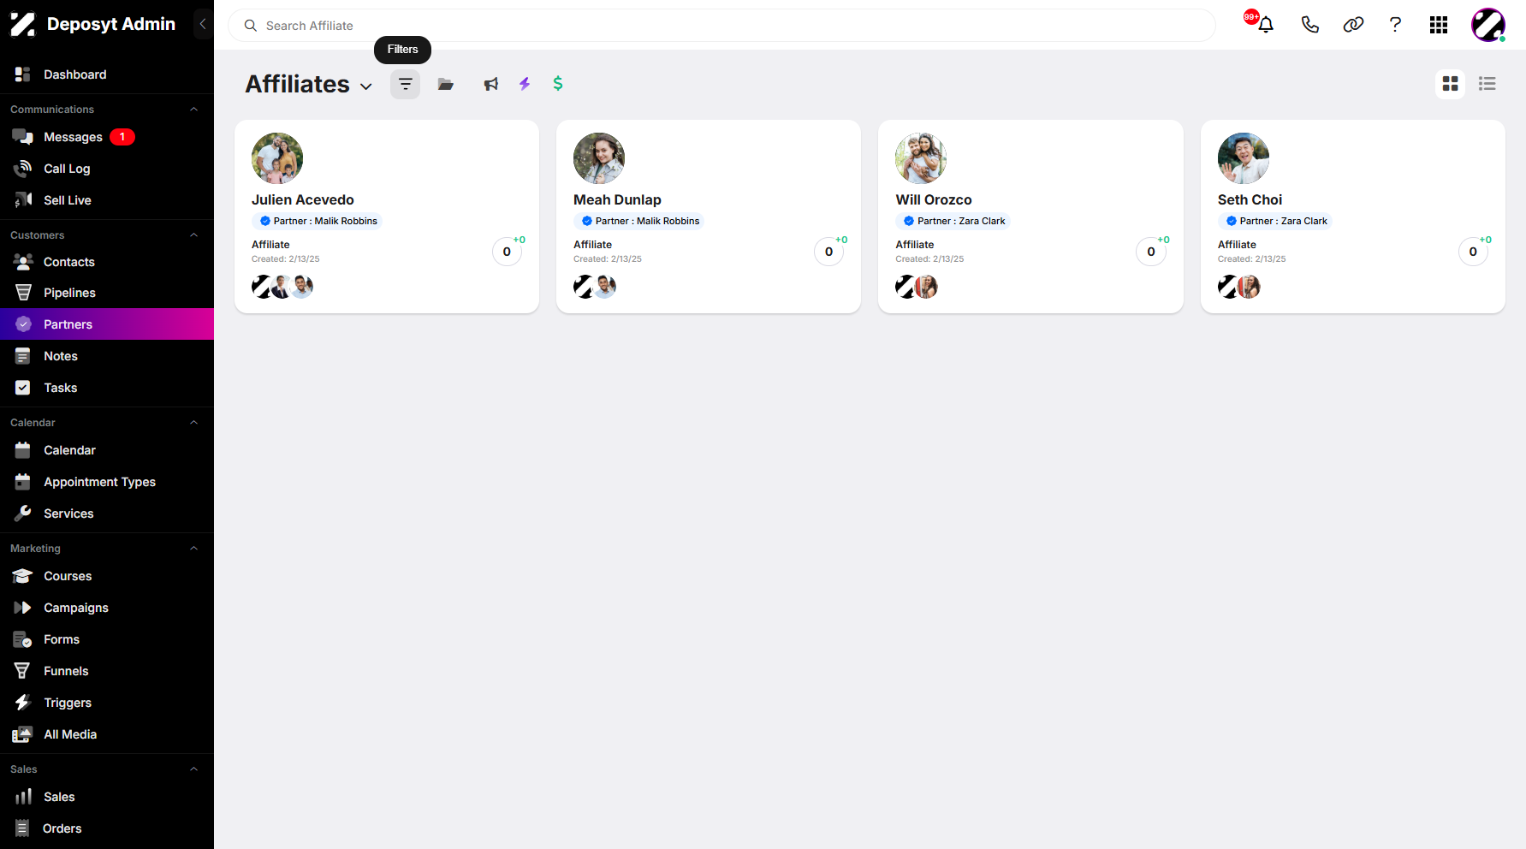Click the folder icon in Affiliates toolbar
This screenshot has width=1526, height=849.
point(446,84)
